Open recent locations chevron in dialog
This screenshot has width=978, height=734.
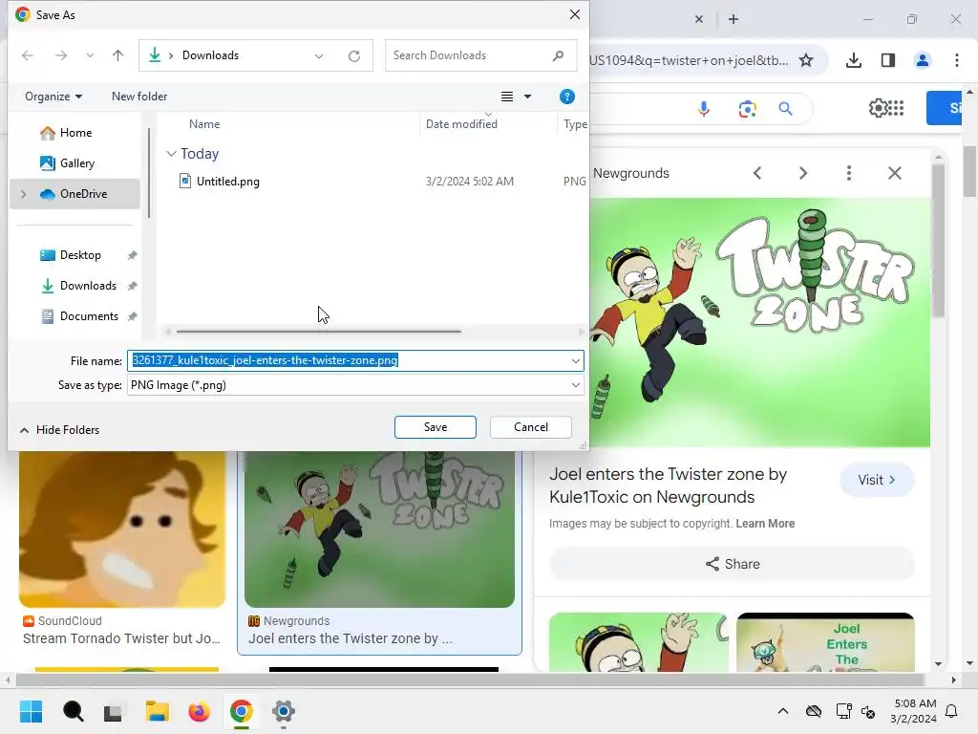click(91, 55)
